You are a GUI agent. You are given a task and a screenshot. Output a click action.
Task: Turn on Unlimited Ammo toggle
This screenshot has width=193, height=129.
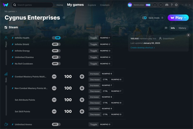tap(56, 124)
